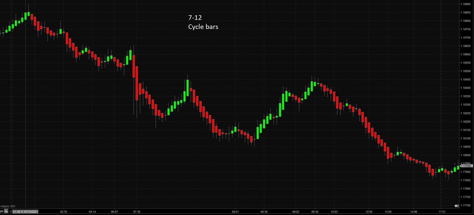The width and height of the screenshot is (474, 215).
Task: Click the 08:01 time axis label
Action: pyautogui.click(x=235, y=212)
